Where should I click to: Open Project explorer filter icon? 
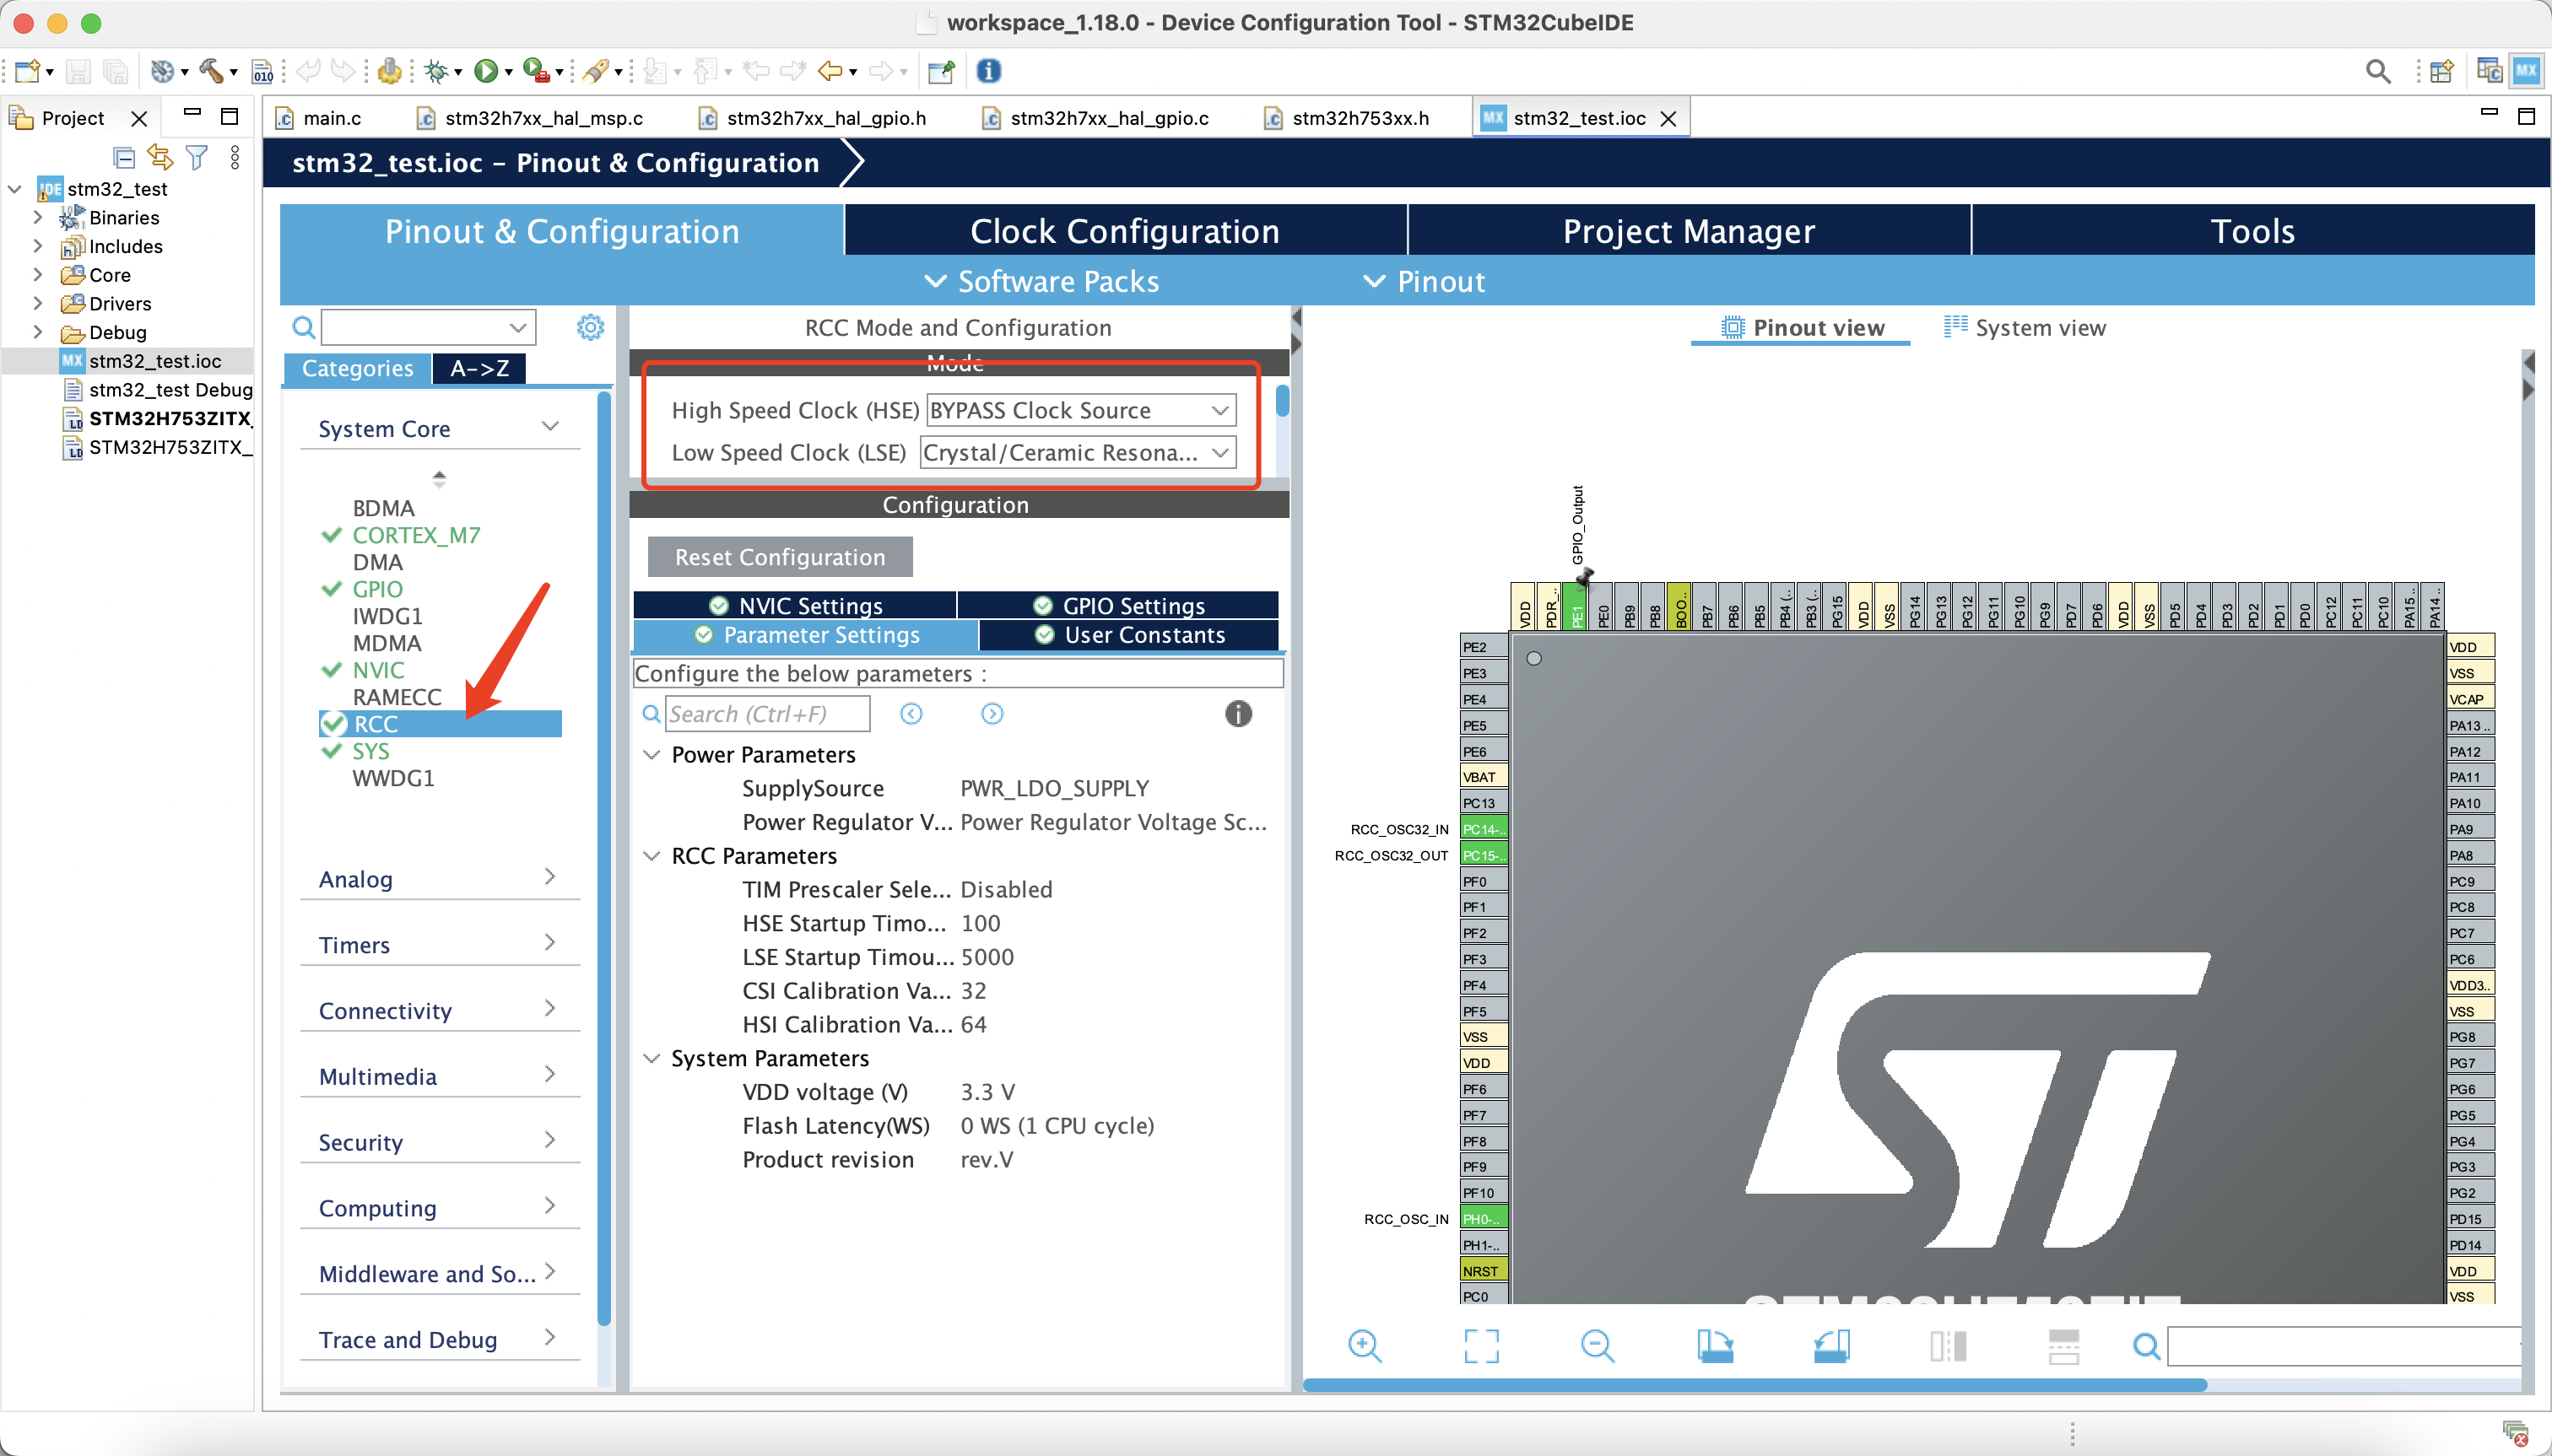click(x=197, y=157)
